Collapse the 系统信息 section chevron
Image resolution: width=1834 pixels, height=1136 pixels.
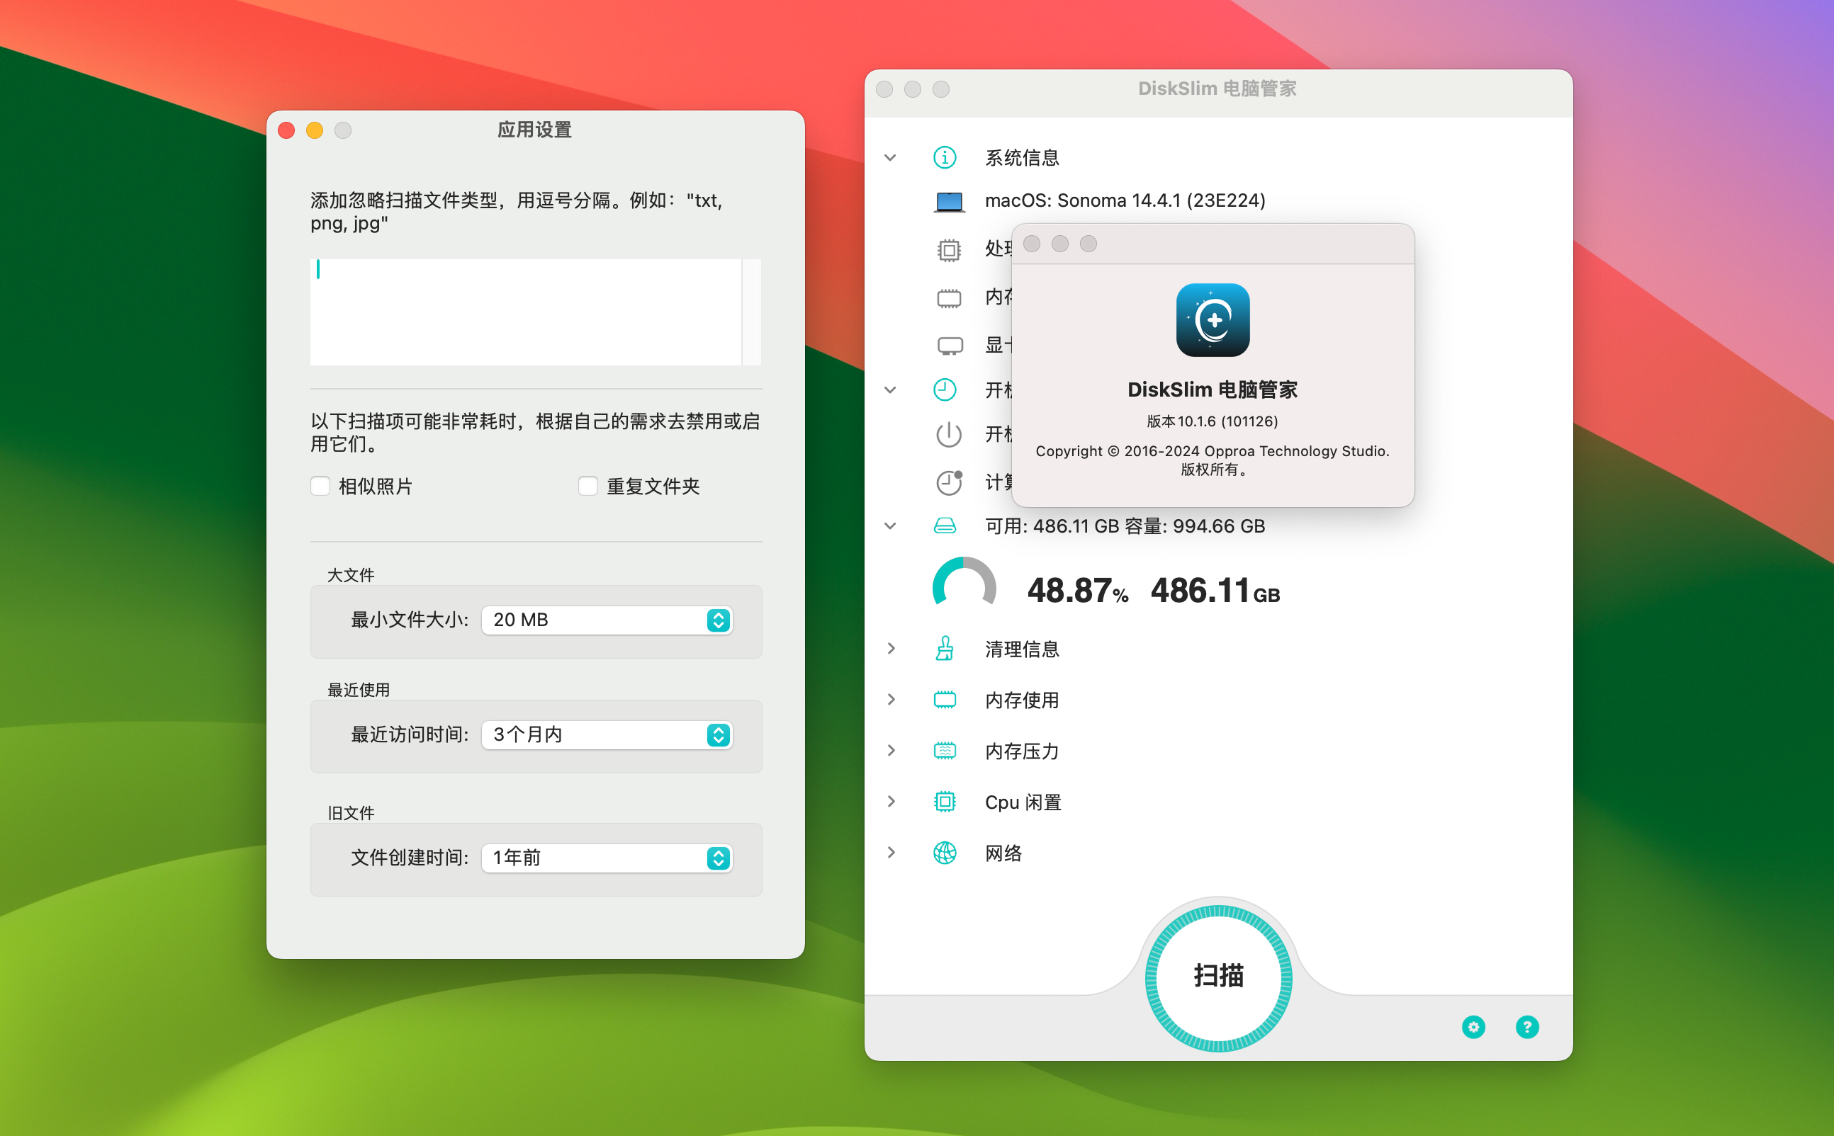click(891, 158)
